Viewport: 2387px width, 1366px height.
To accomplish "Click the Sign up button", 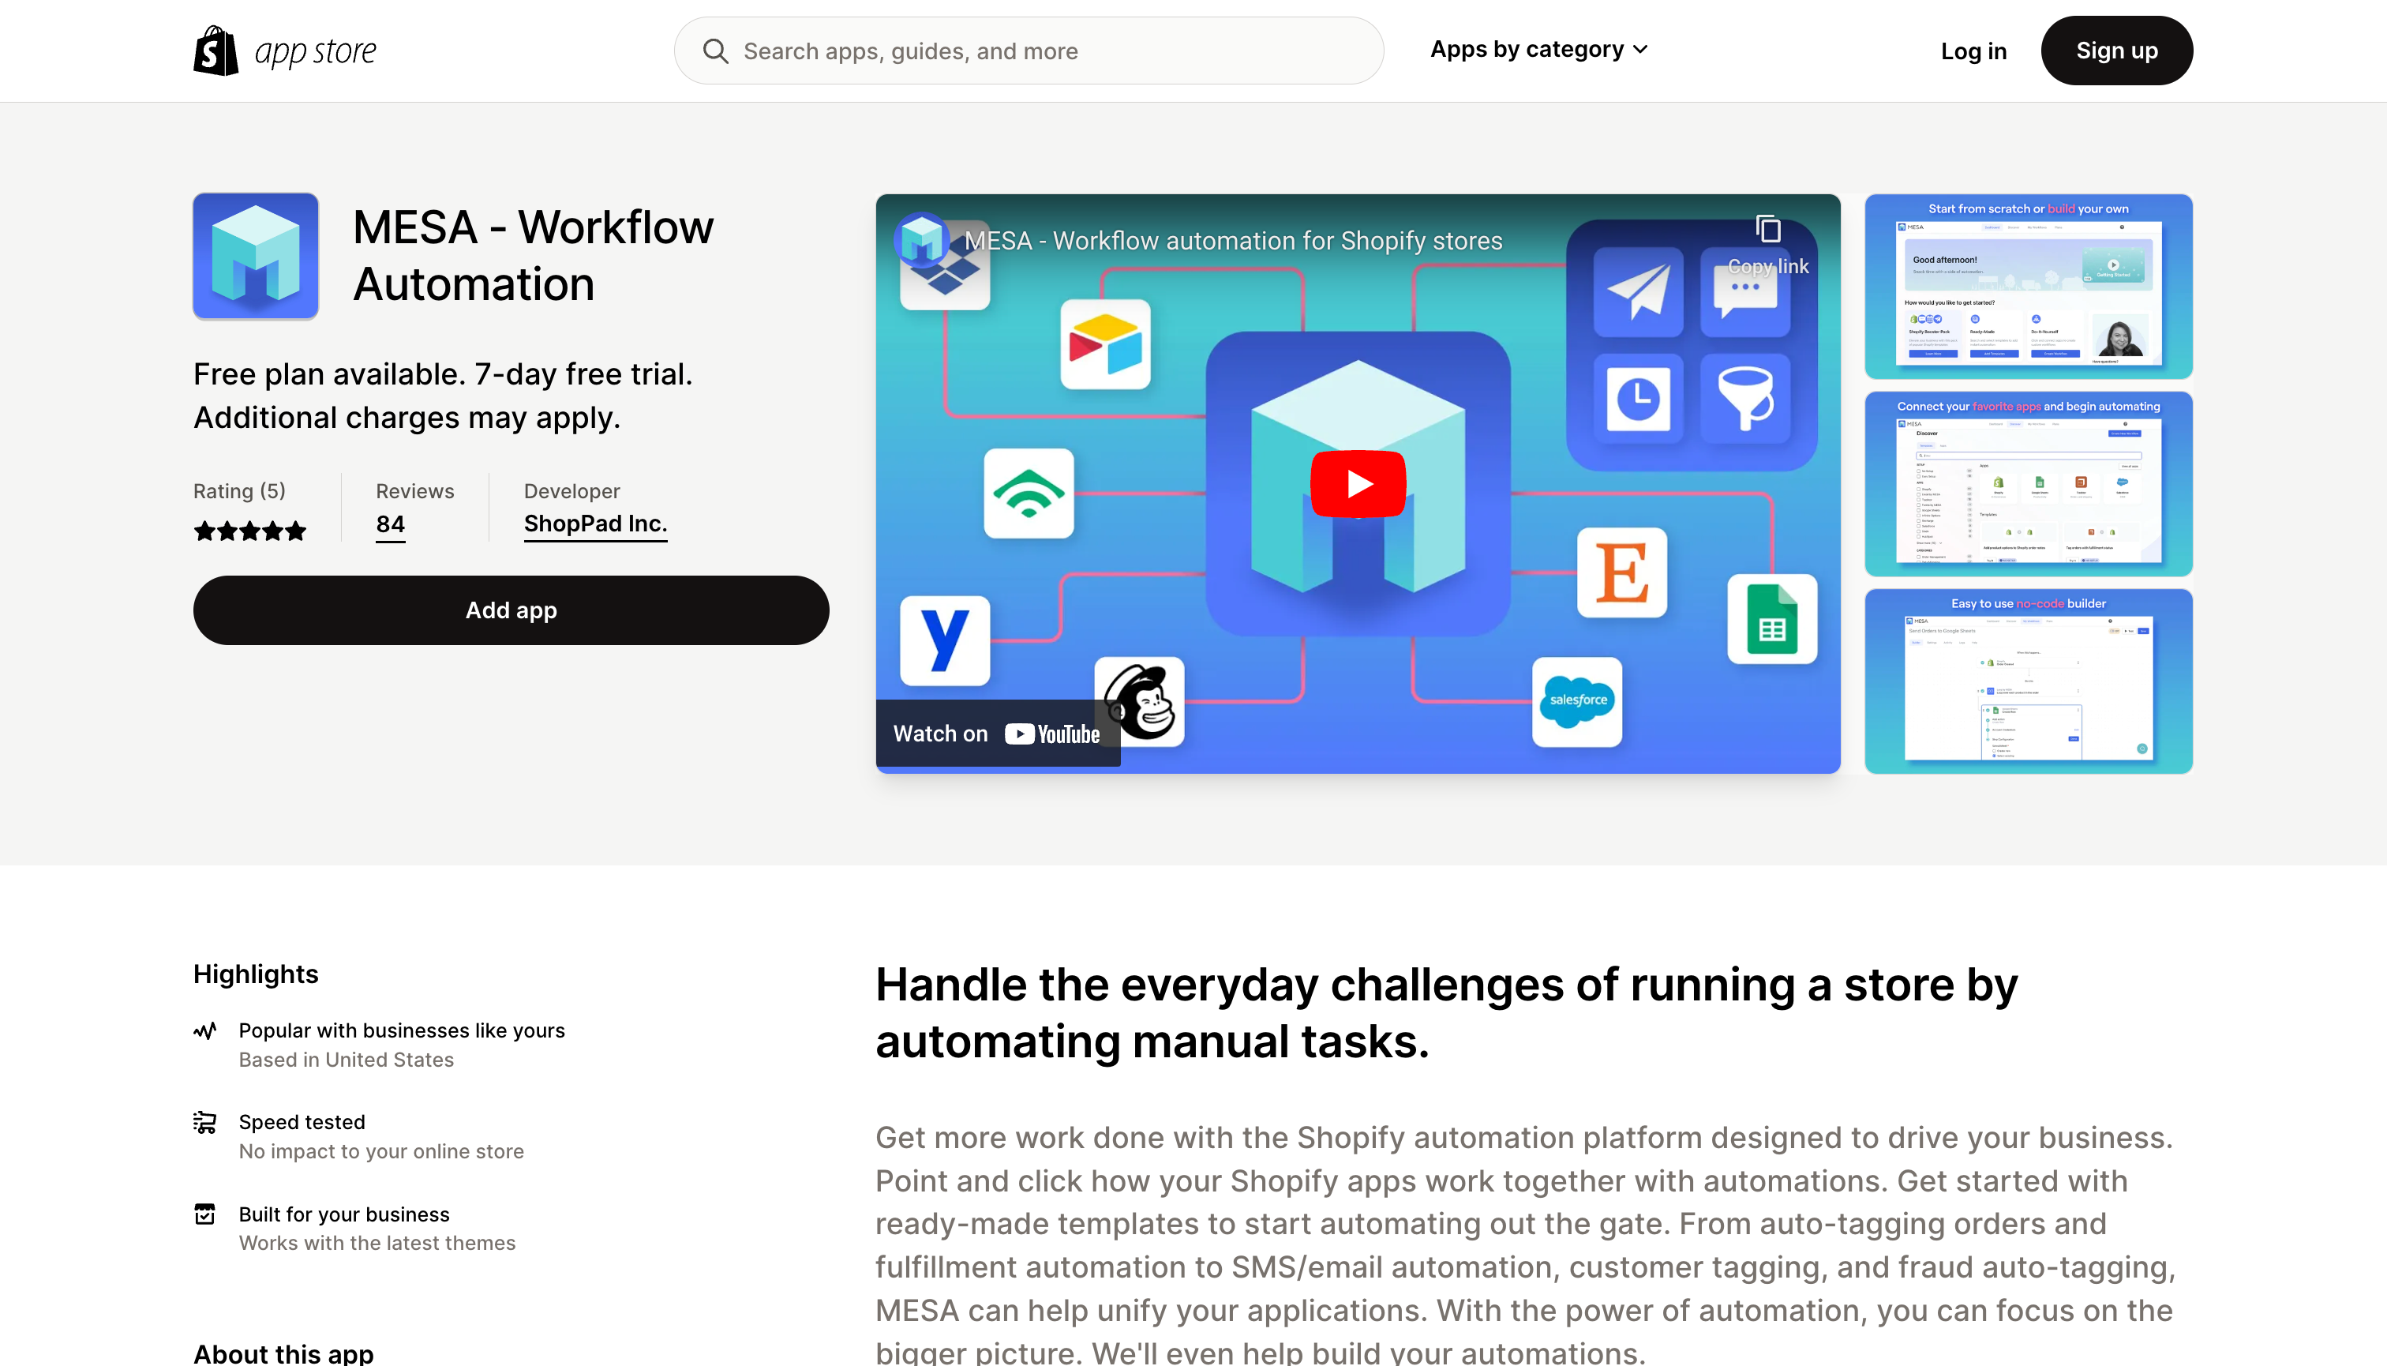I will click(2116, 49).
